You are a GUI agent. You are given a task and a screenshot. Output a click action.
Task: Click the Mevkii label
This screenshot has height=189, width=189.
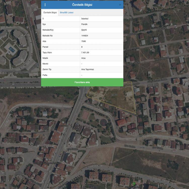[x=45, y=64]
